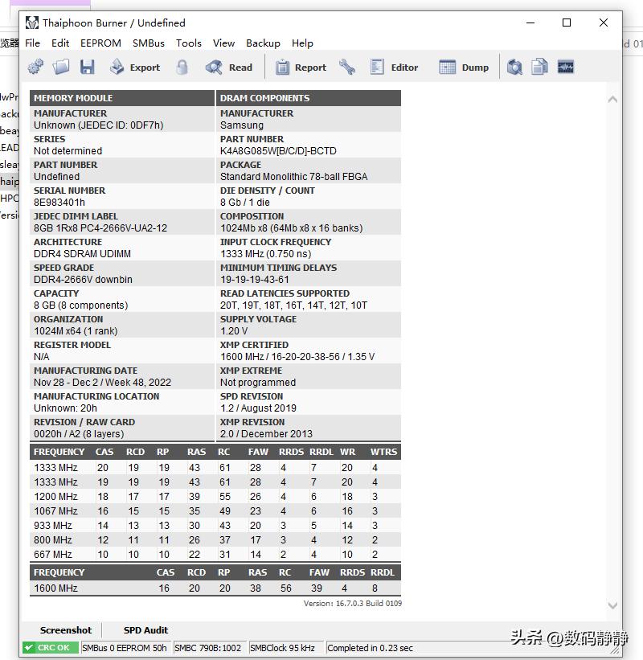The height and width of the screenshot is (660, 643).
Task: Click the Completed in 0.23 sec status
Action: (x=371, y=648)
